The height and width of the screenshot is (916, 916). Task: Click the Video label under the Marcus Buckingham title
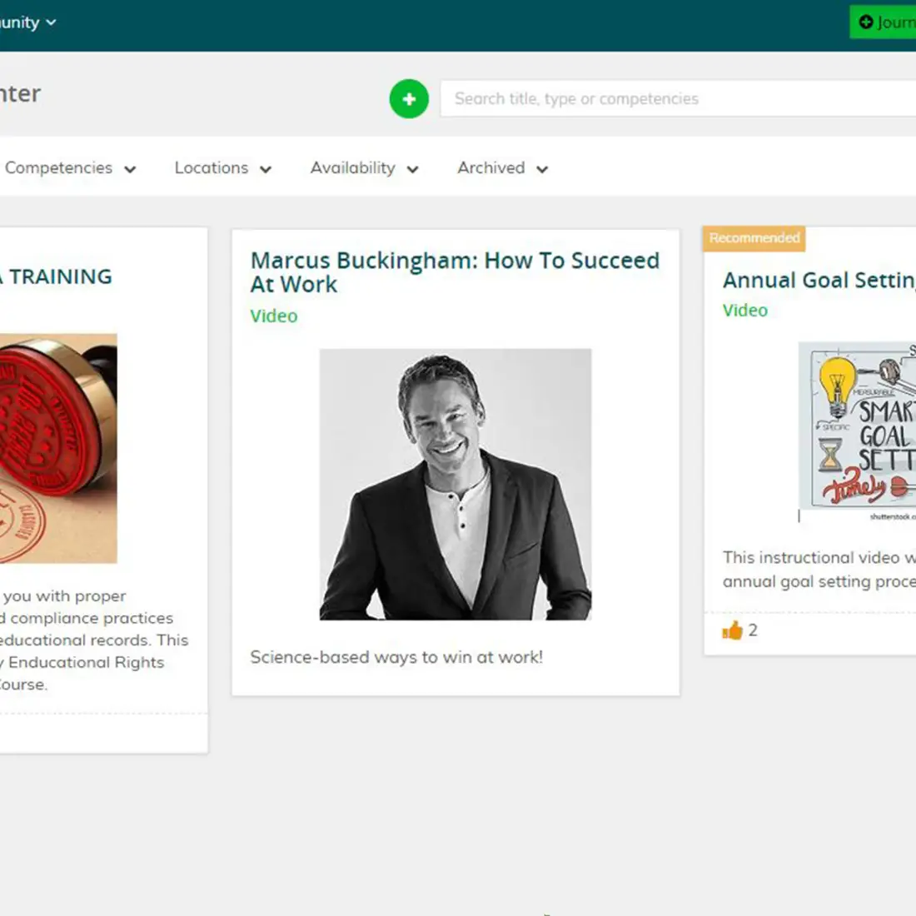pos(273,316)
